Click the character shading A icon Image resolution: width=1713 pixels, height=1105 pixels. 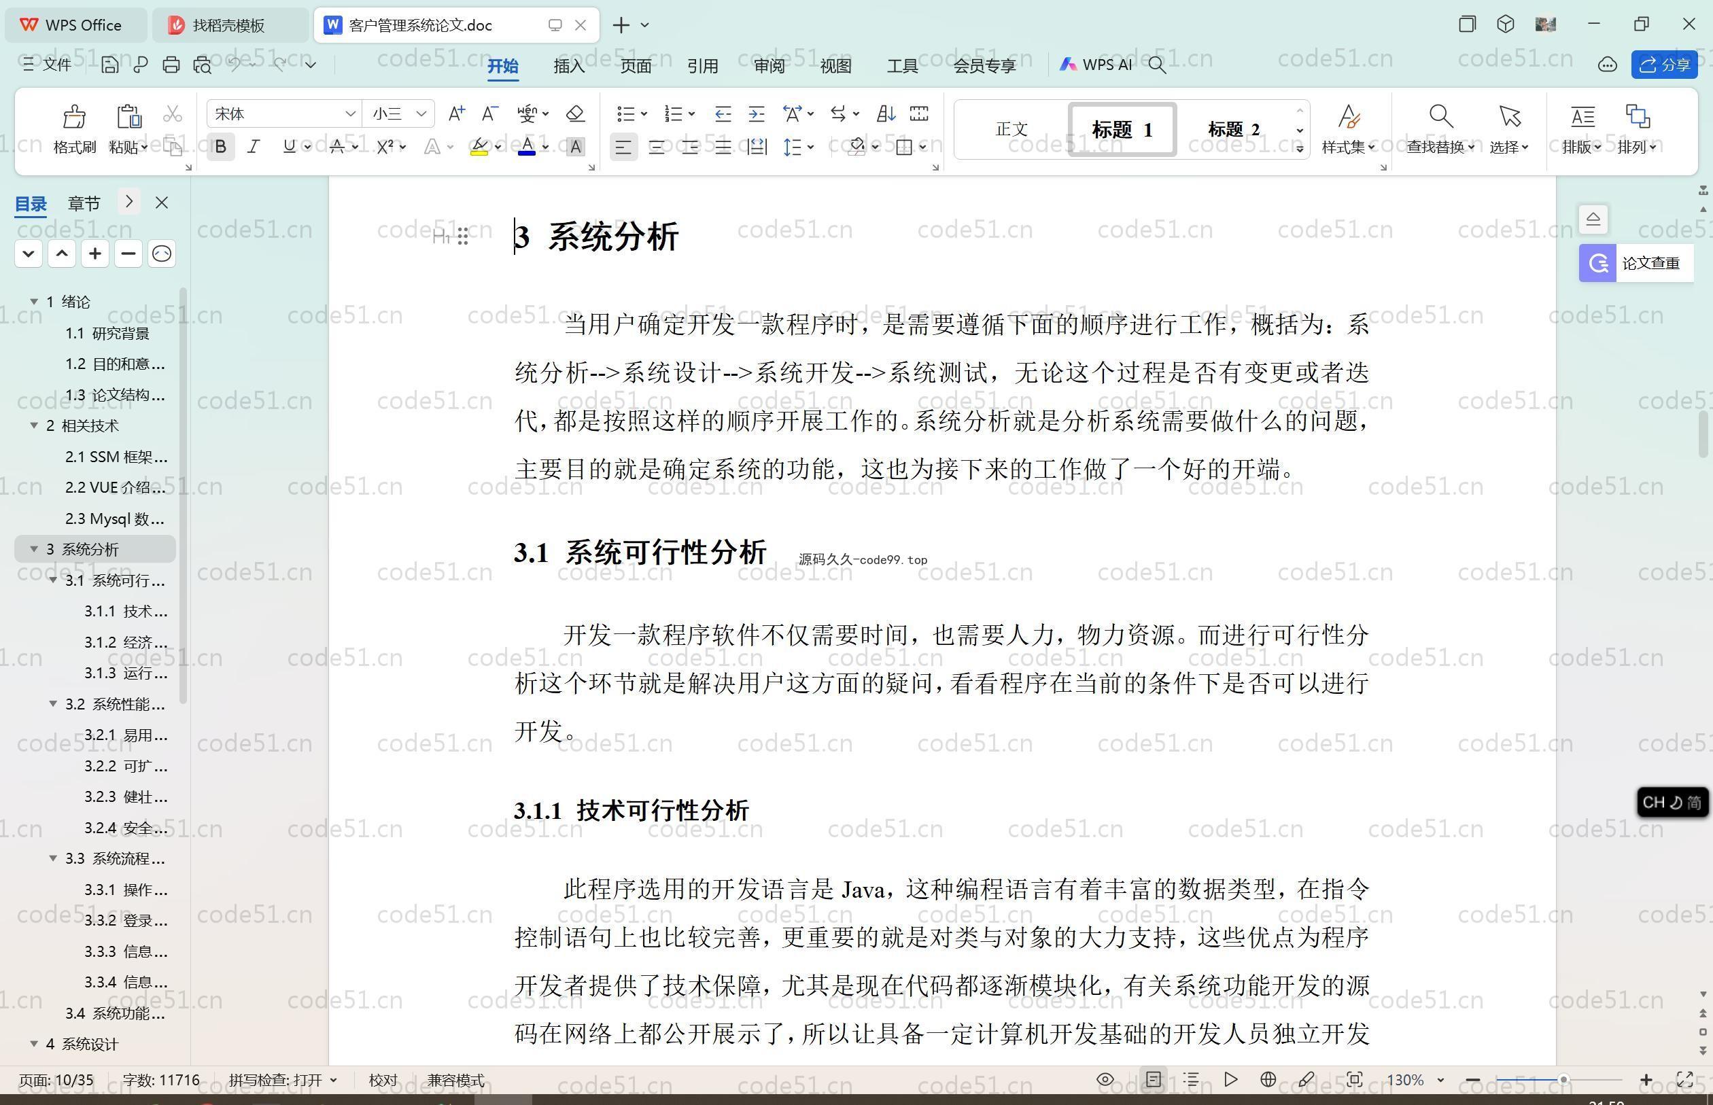tap(576, 147)
